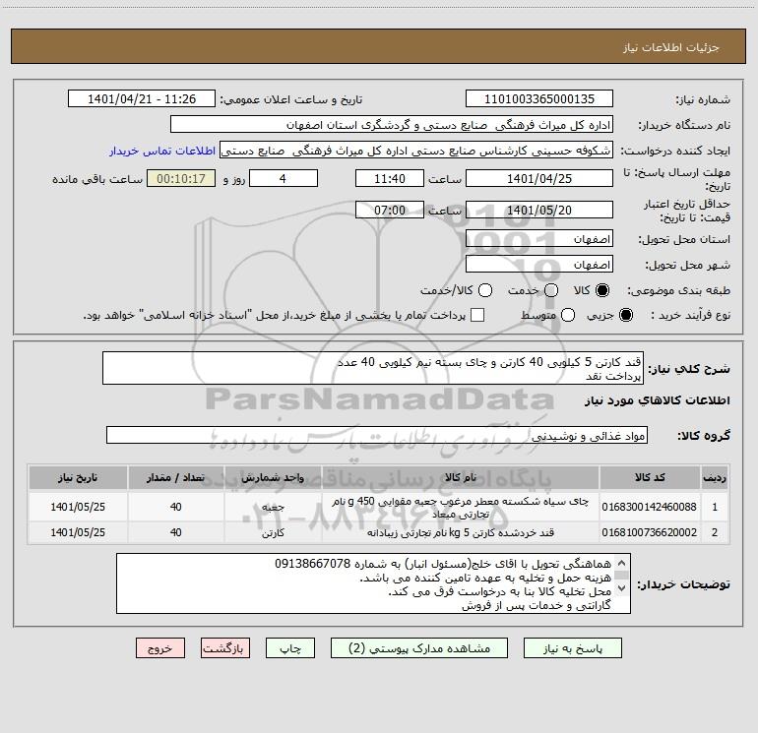Screen dimensions: 758x733
Task: Click the چاپ print button
Action: tap(290, 648)
